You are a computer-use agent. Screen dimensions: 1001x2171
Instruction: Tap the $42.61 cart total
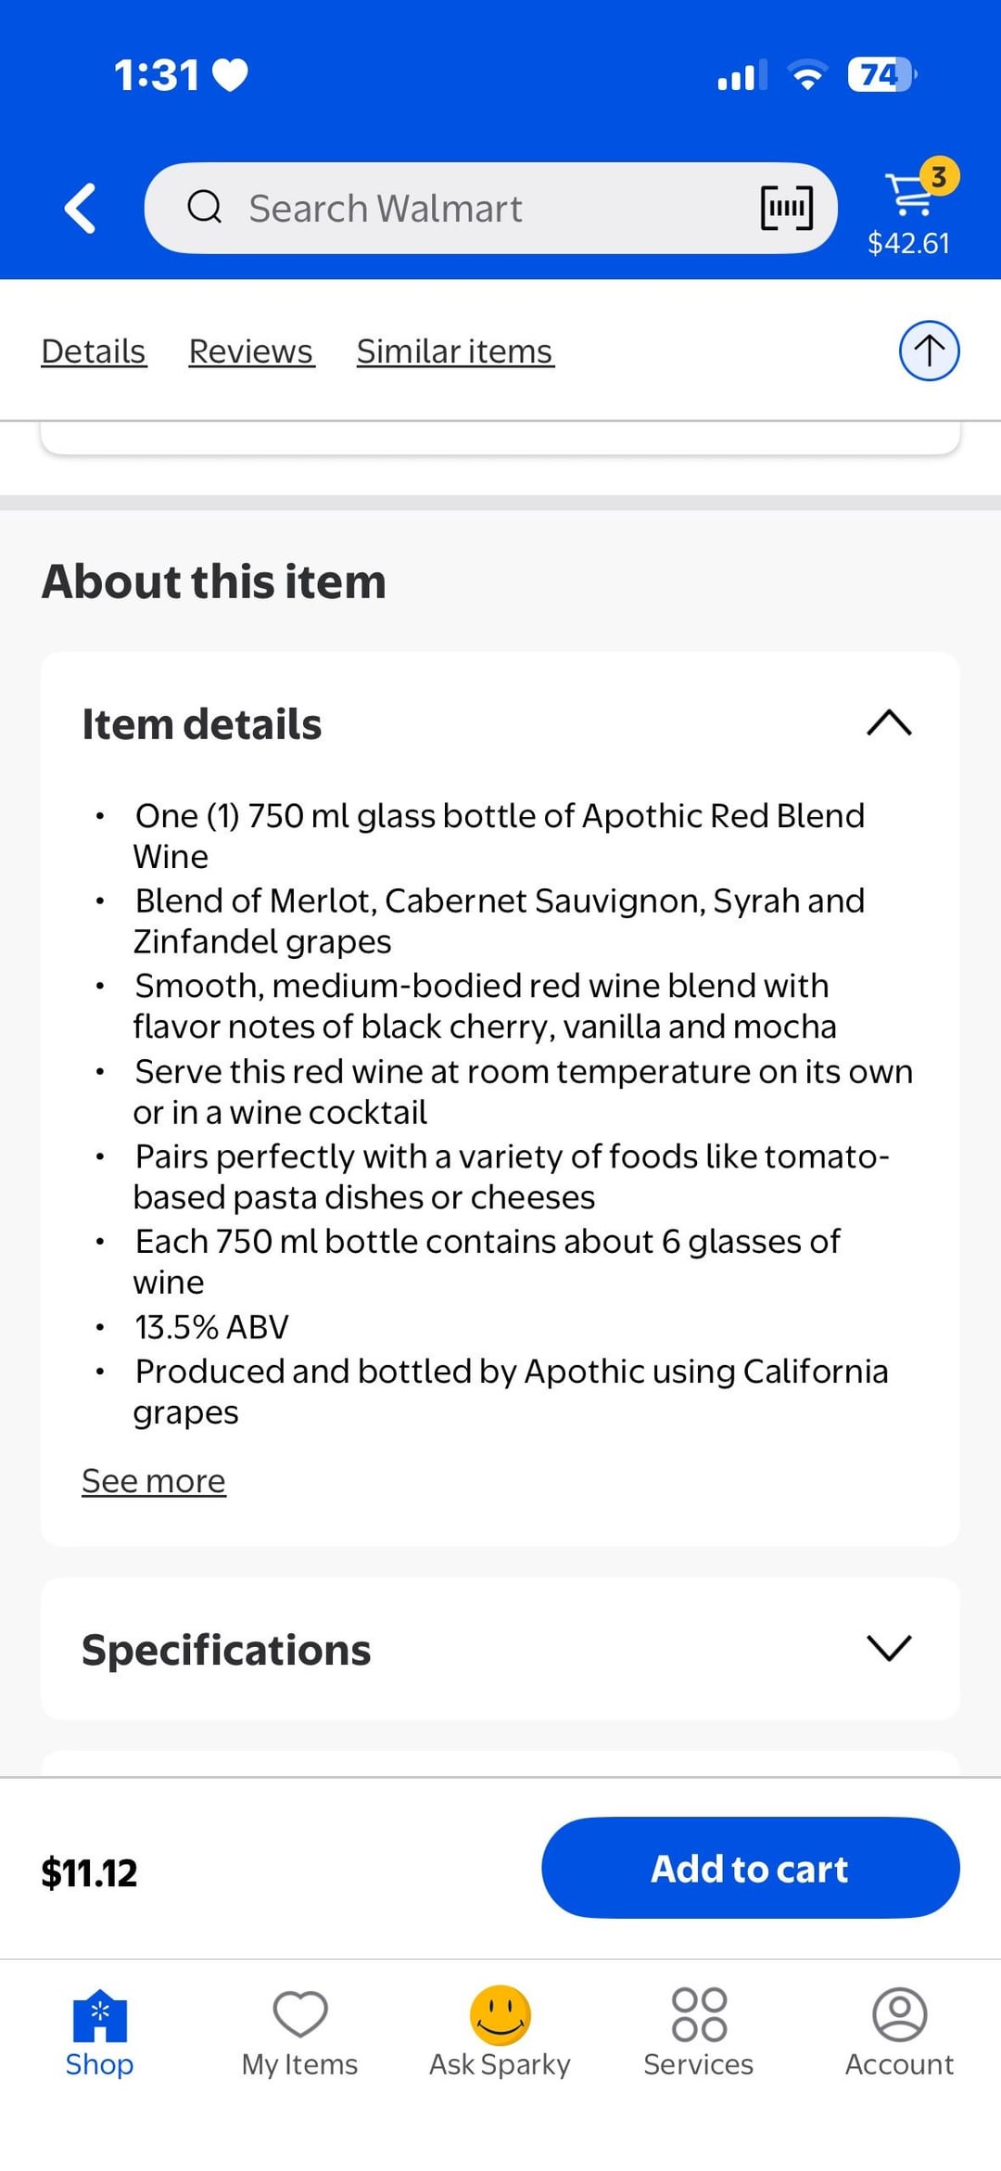click(908, 243)
